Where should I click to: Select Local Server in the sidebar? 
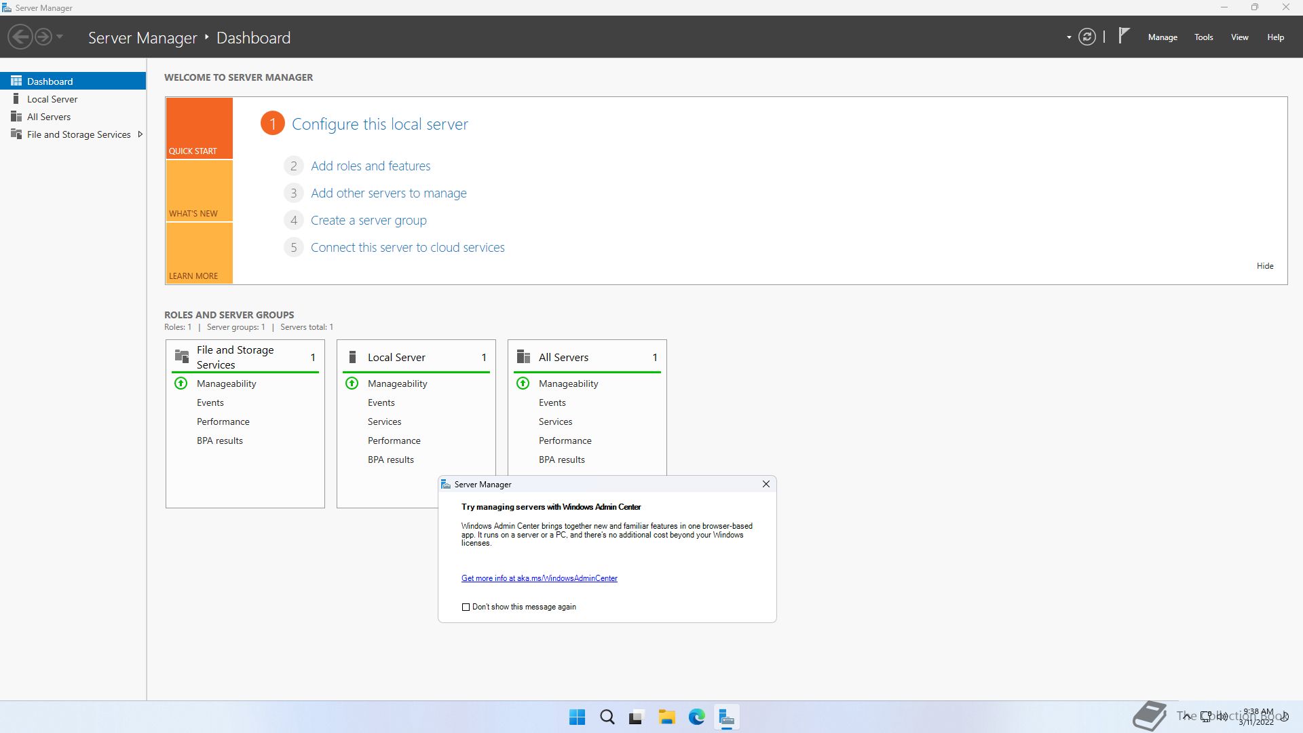73,98
